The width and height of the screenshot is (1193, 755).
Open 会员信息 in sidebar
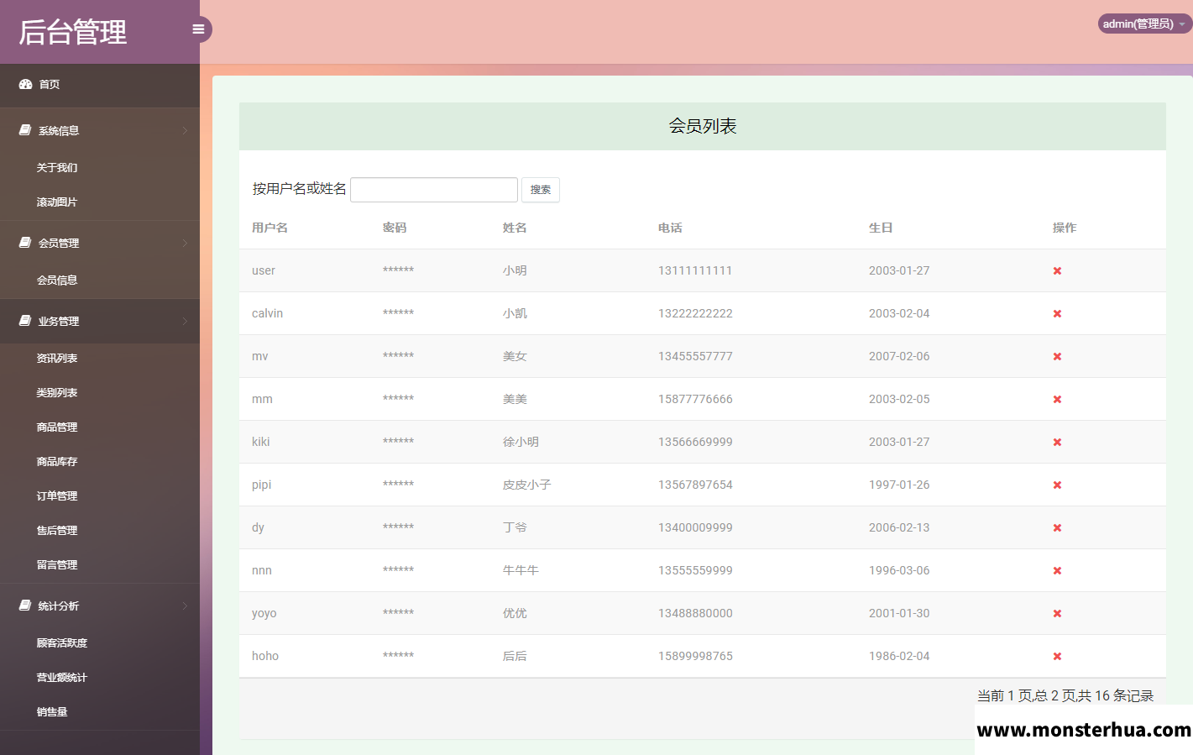[x=57, y=281]
